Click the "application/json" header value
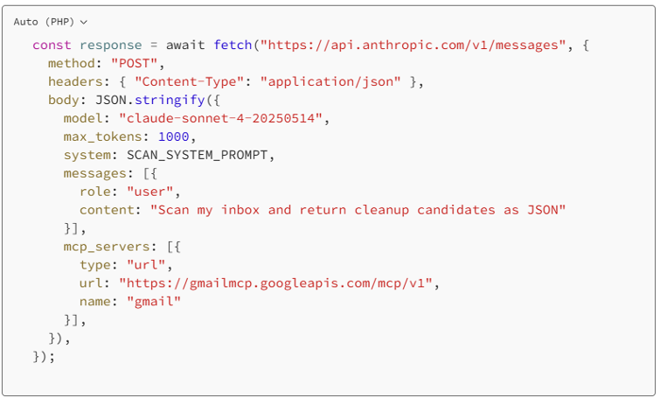Screen dimensions: 660x398 [330, 81]
